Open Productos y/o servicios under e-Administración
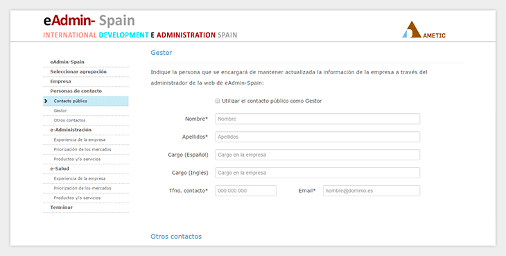 point(77,159)
